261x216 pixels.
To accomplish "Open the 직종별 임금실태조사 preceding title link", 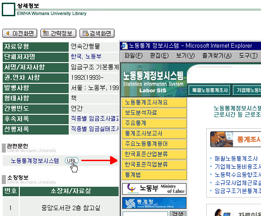I will click(x=95, y=129).
